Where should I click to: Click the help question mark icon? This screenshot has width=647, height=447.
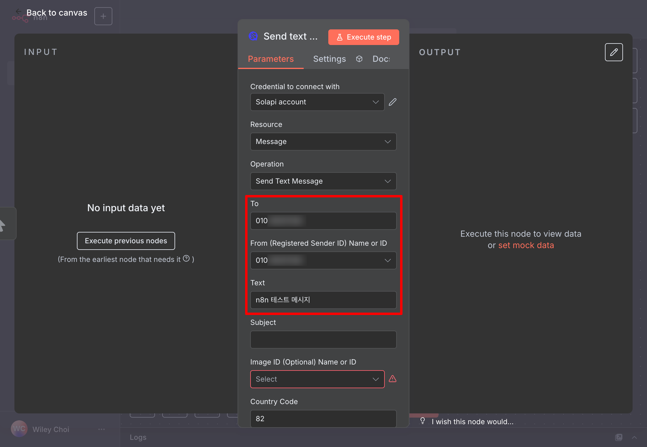tap(186, 258)
